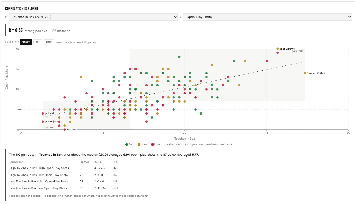Screen dimensions: 355x204
Task: Select the @ Rangers data point
Action: [43, 122]
